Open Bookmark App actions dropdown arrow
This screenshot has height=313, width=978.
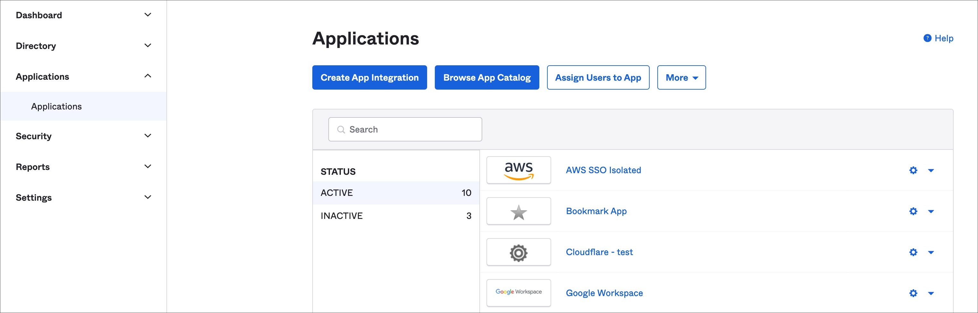(931, 212)
